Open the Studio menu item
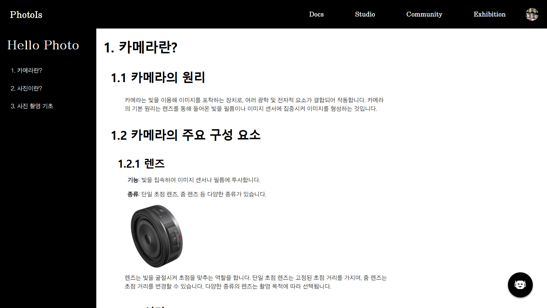547x308 pixels. (365, 14)
